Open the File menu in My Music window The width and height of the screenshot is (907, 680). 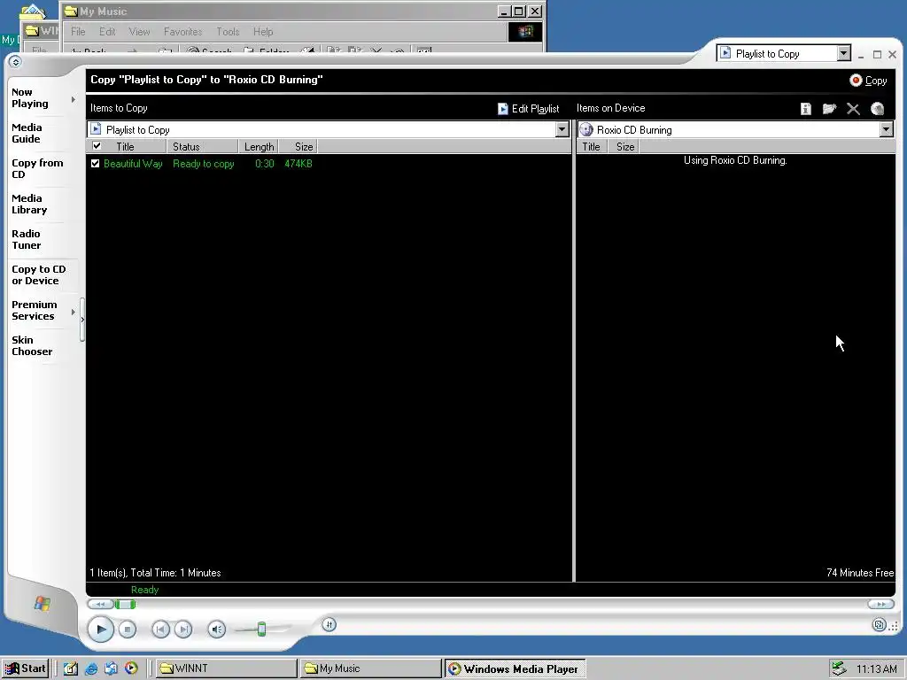click(x=78, y=32)
